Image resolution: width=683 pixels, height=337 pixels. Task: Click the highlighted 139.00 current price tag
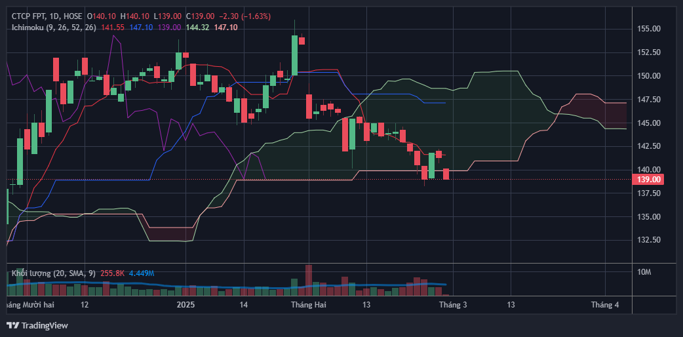point(647,179)
